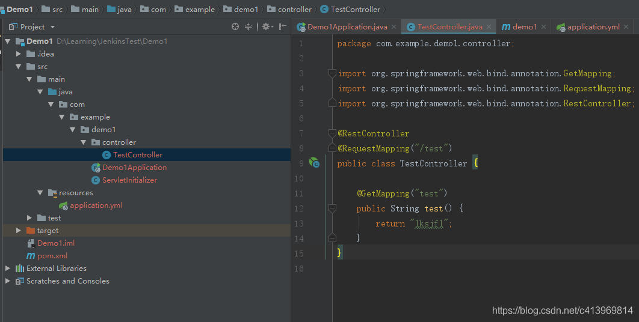This screenshot has width=639, height=322.
Task: Toggle import block fold marker on line 3
Action: click(x=332, y=73)
